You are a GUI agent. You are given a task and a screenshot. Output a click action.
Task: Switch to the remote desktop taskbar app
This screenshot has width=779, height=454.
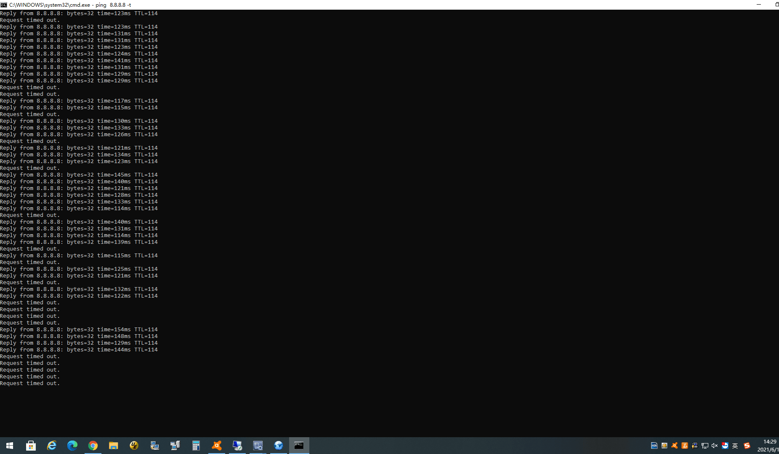coord(237,446)
